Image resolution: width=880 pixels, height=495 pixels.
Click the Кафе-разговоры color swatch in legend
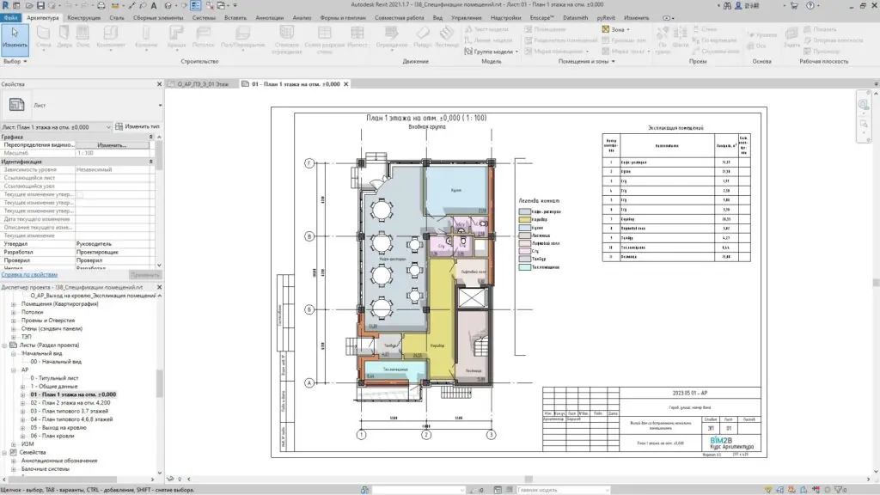click(523, 210)
